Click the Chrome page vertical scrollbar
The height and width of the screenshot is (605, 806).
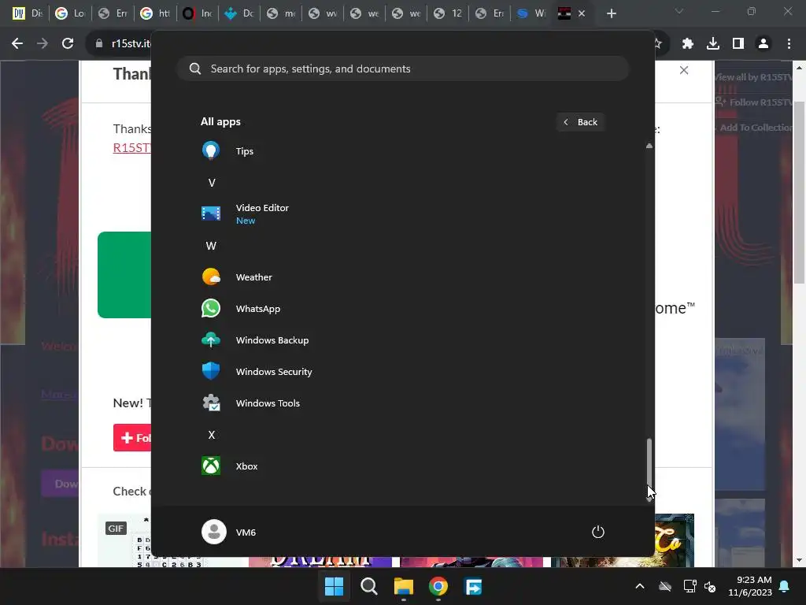pos(799,192)
